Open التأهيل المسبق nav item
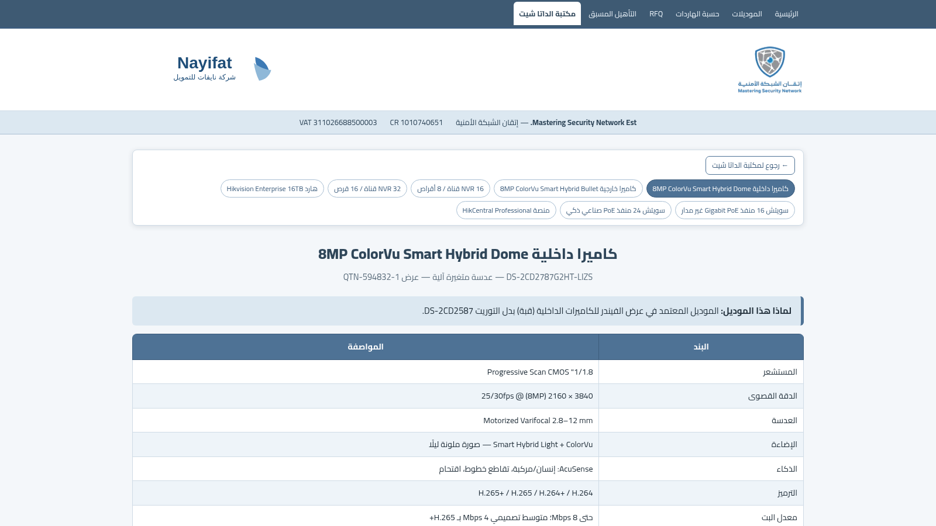This screenshot has width=936, height=526. coord(612,14)
